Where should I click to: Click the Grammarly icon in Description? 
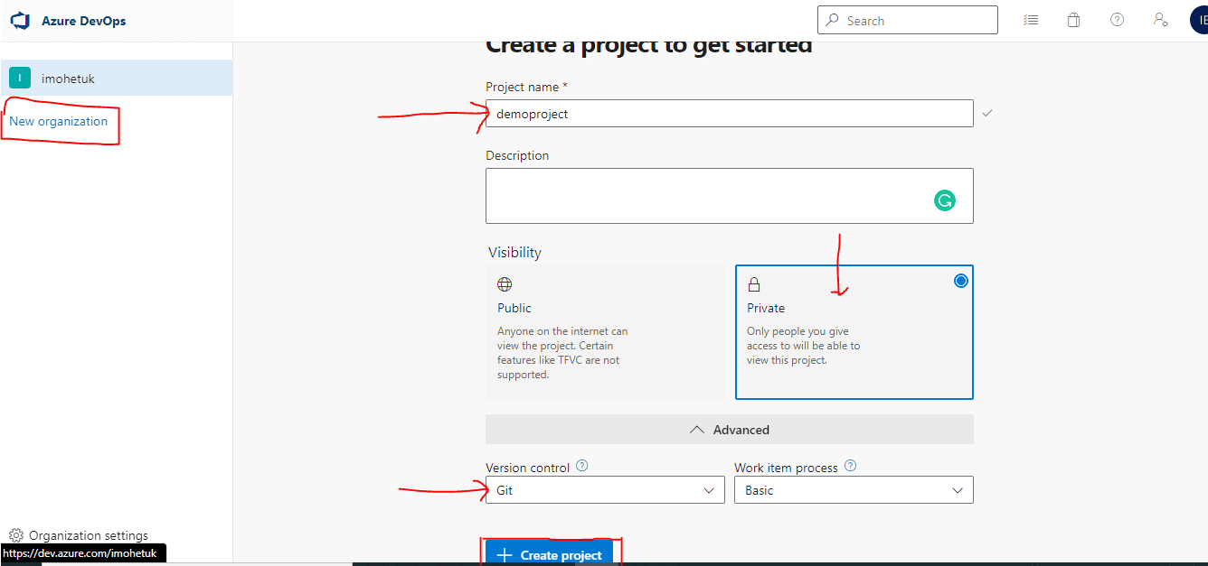(944, 200)
